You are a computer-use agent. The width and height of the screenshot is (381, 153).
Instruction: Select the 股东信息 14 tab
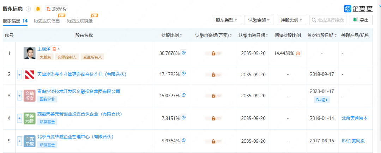(15, 21)
